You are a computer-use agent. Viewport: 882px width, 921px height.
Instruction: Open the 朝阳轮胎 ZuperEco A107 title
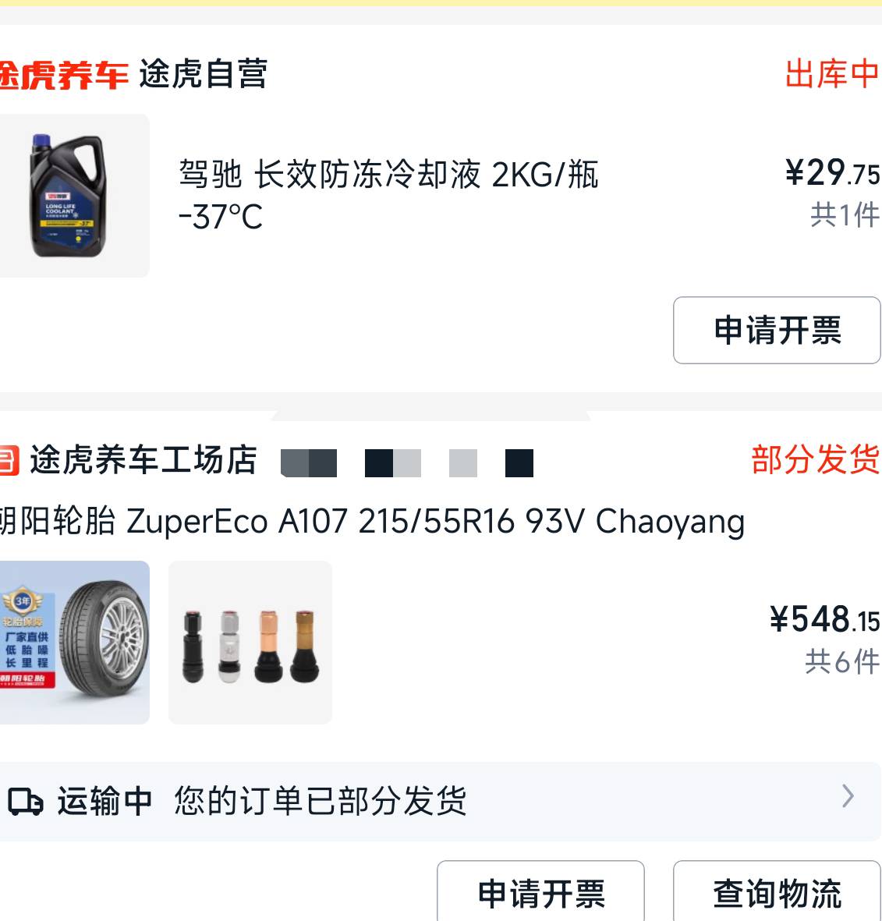point(372,522)
